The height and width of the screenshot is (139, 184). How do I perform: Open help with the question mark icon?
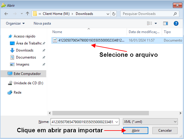pos(176,23)
